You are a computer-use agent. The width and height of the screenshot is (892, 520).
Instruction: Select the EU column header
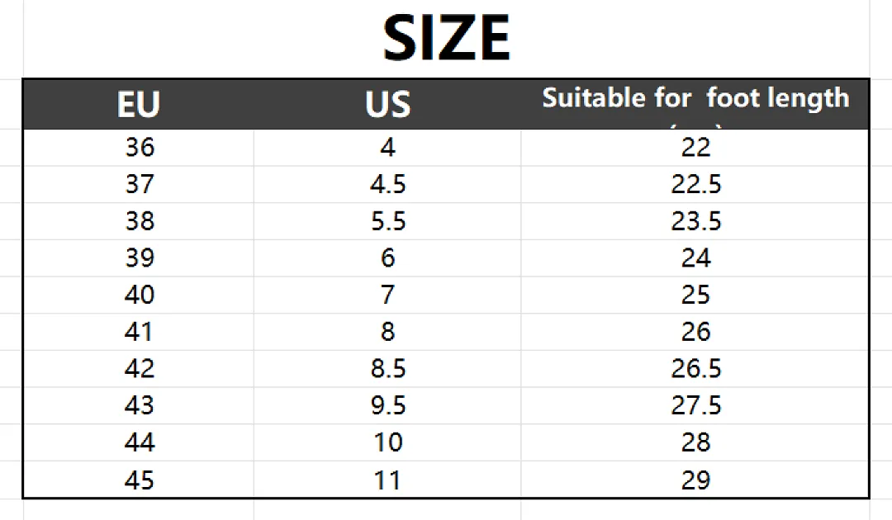click(x=139, y=105)
